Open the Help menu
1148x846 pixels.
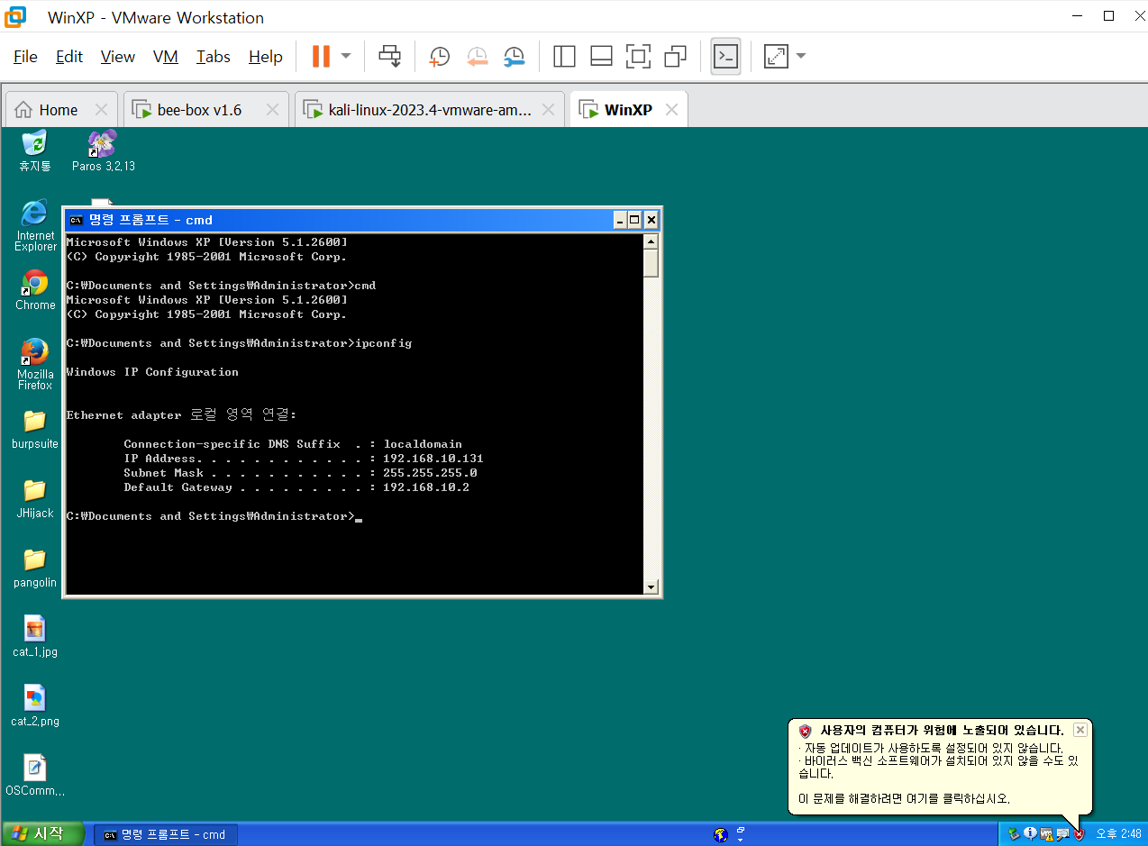click(265, 57)
